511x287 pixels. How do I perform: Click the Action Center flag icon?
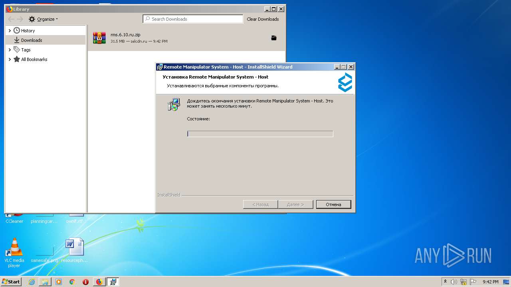pyautogui.click(x=473, y=282)
